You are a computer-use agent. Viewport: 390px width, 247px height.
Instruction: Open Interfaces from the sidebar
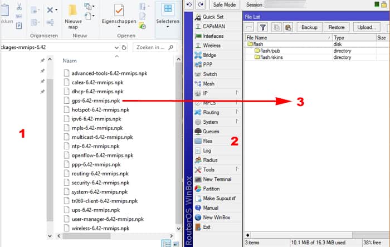(x=213, y=36)
